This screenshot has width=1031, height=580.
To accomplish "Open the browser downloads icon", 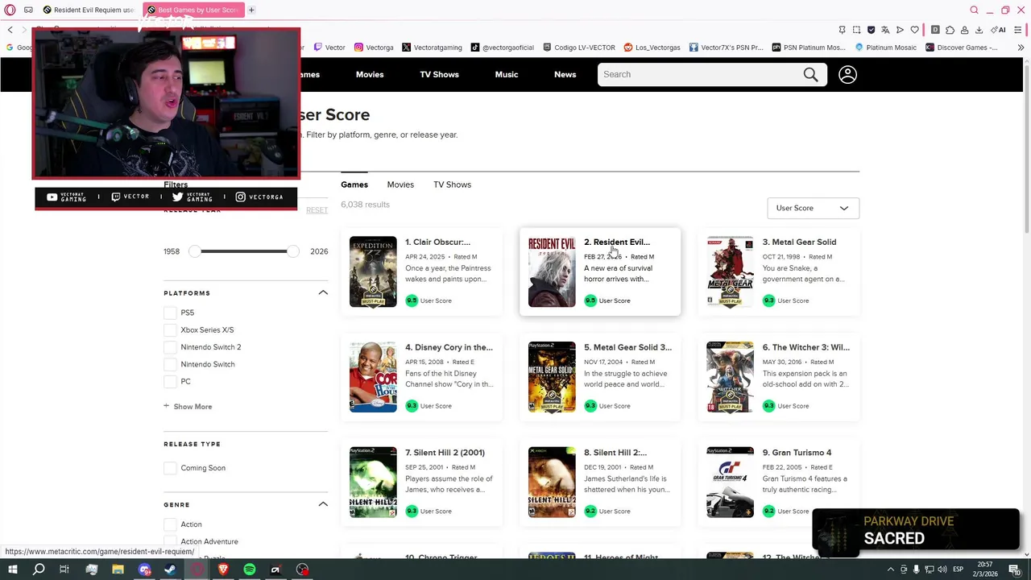I will point(979,30).
